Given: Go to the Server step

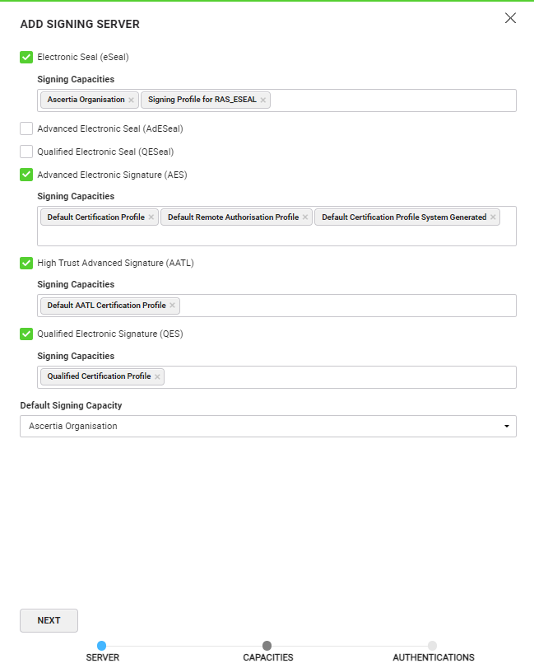Looking at the screenshot, I should tap(102, 646).
